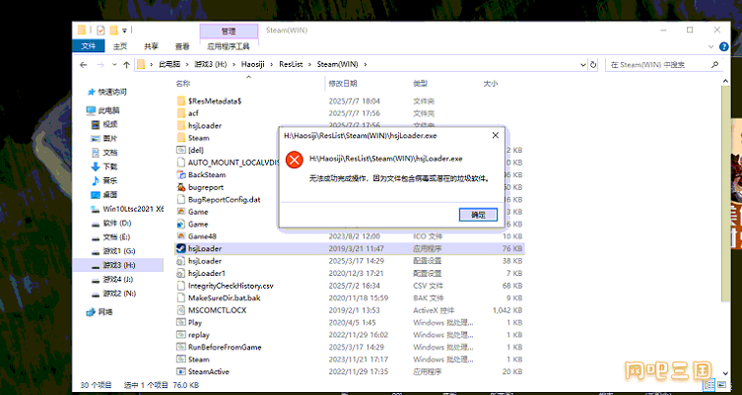Click Haosiji in the address path
Screen dimensions: 742x395
tap(252, 64)
